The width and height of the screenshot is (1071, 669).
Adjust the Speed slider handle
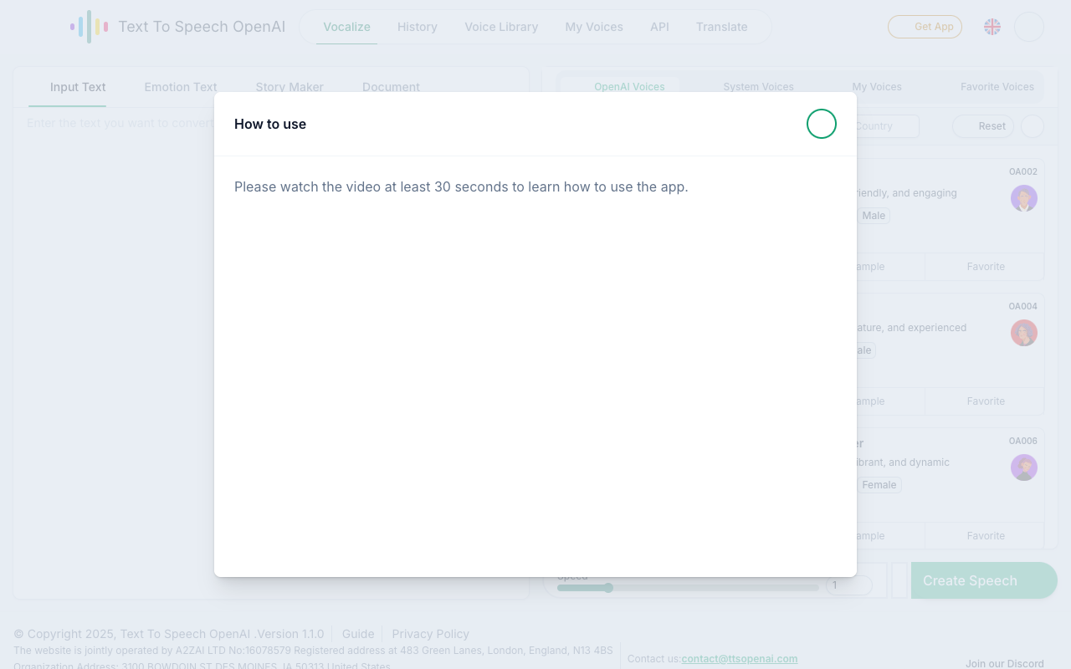[608, 588]
